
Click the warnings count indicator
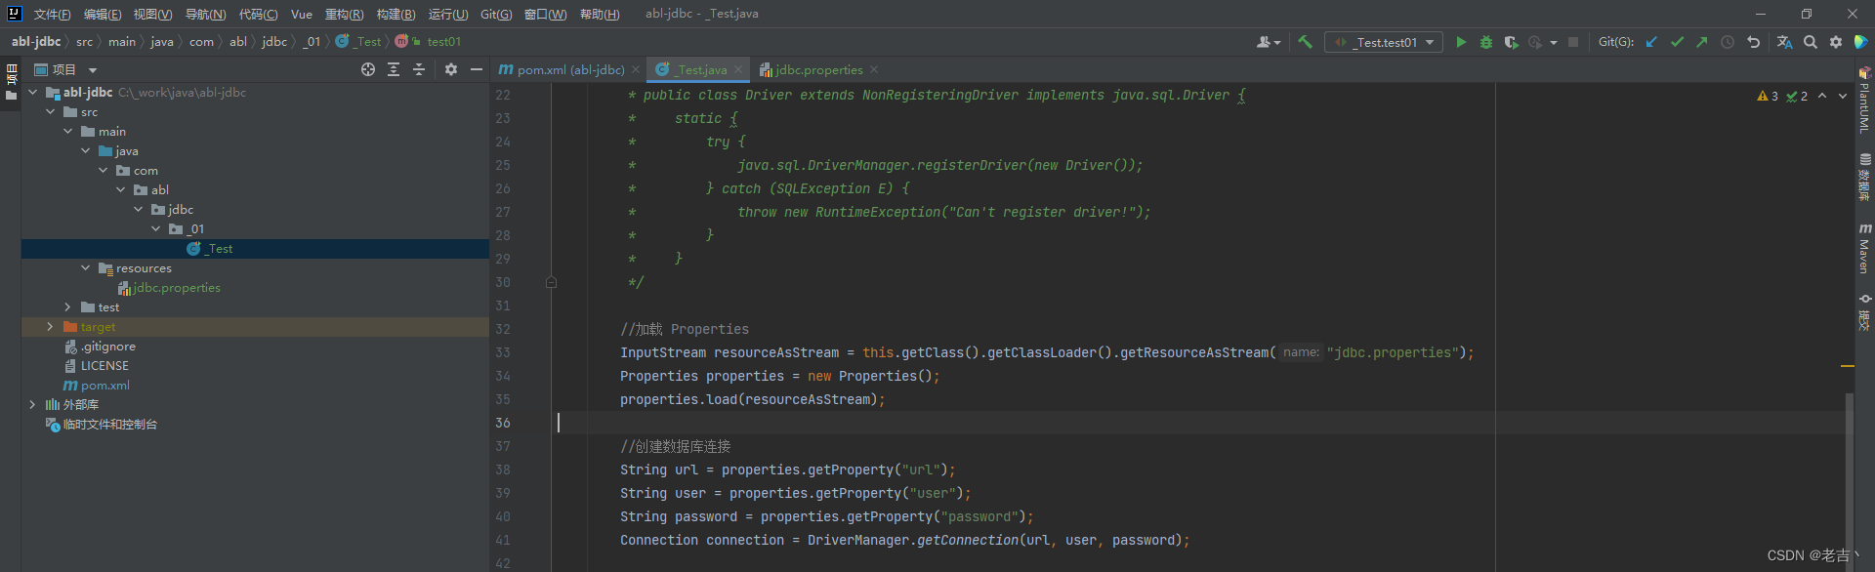1768,96
